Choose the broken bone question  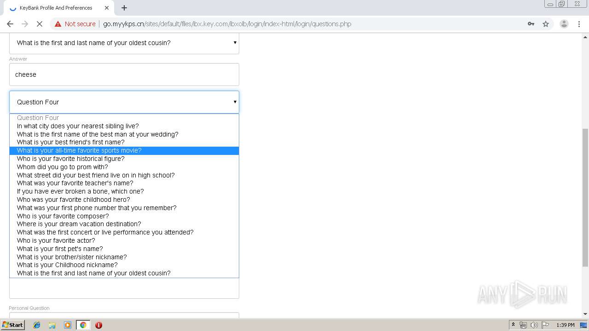[x=124, y=191]
